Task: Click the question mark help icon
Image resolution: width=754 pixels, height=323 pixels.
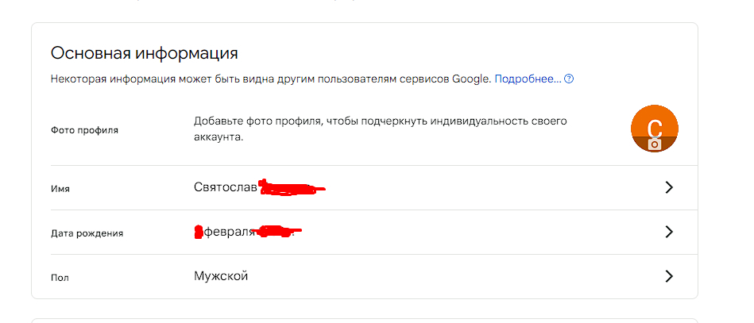Action: [x=569, y=79]
